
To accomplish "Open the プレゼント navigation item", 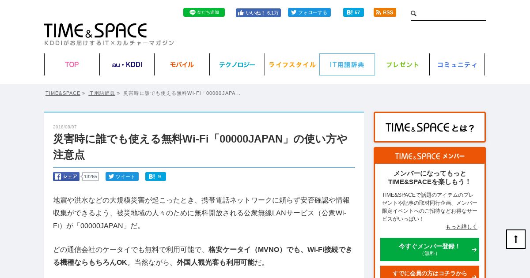I will (x=402, y=64).
